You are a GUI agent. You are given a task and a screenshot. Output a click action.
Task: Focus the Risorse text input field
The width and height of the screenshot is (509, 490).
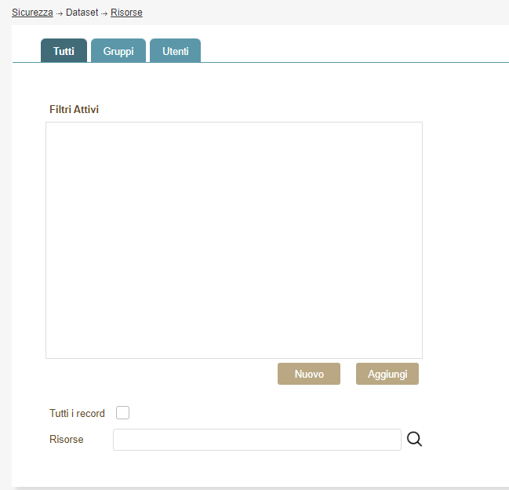pyautogui.click(x=256, y=440)
